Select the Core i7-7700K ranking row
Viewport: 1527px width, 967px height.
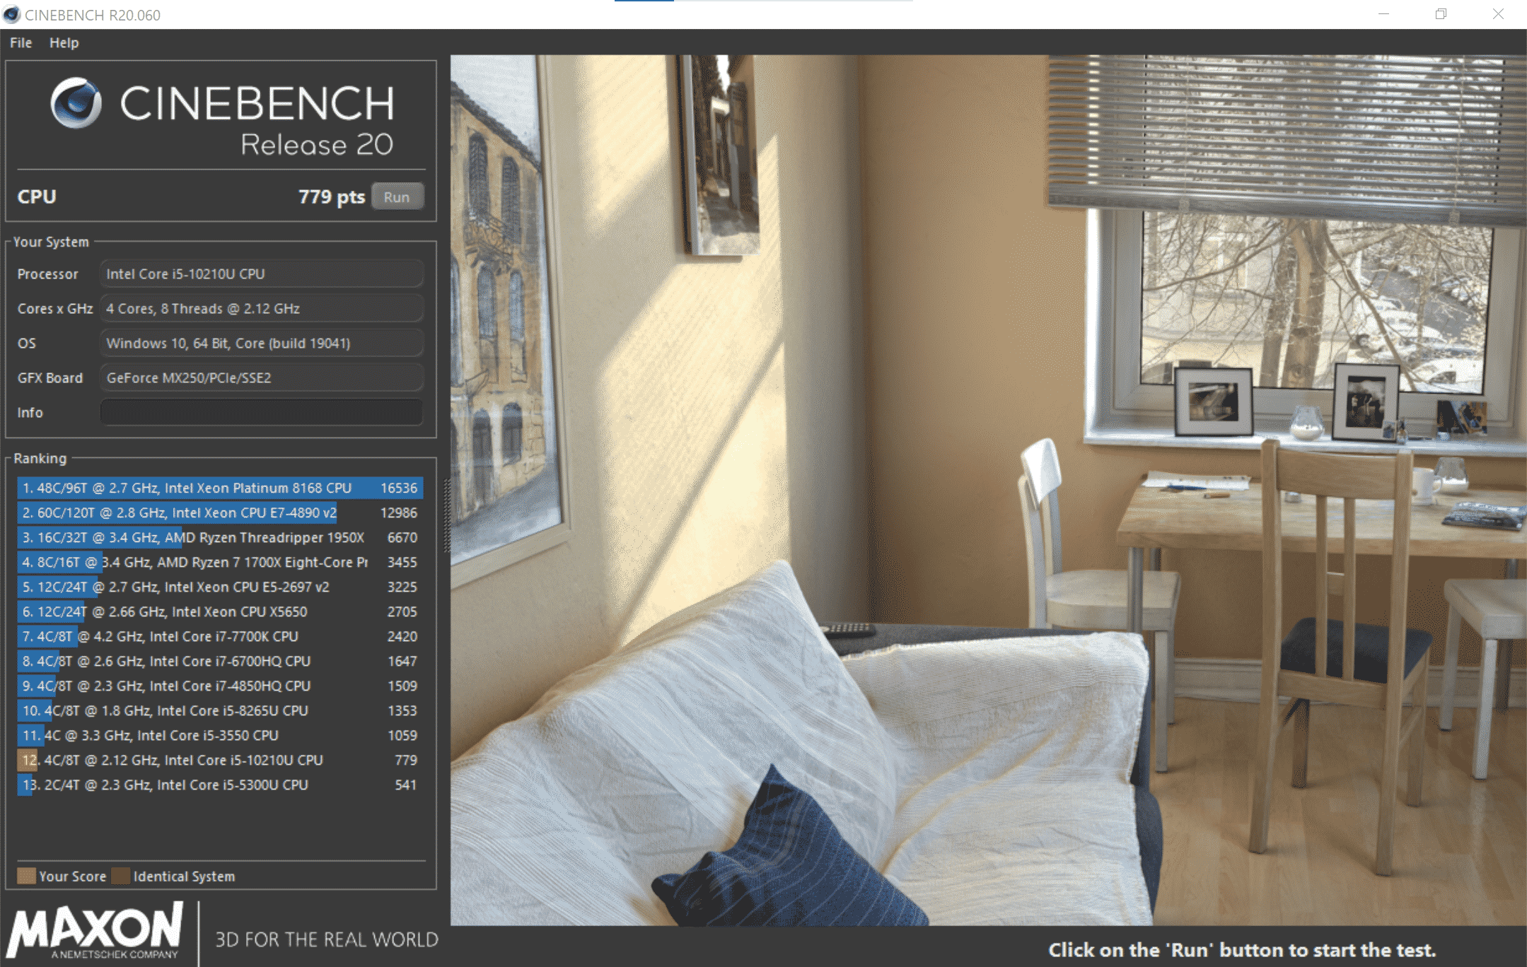pos(219,636)
